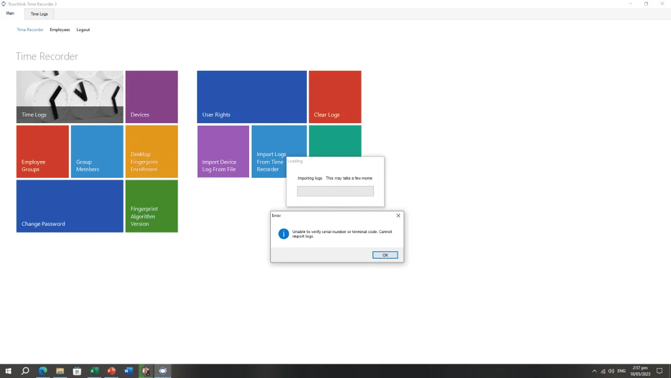
Task: Open the Clear Logs tile
Action: (x=335, y=97)
